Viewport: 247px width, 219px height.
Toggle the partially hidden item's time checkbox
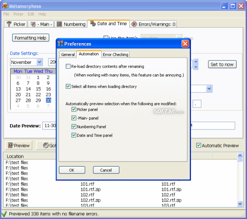pyautogui.click(x=106, y=37)
